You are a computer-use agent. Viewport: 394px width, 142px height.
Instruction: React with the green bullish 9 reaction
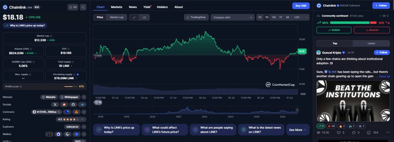(321, 126)
